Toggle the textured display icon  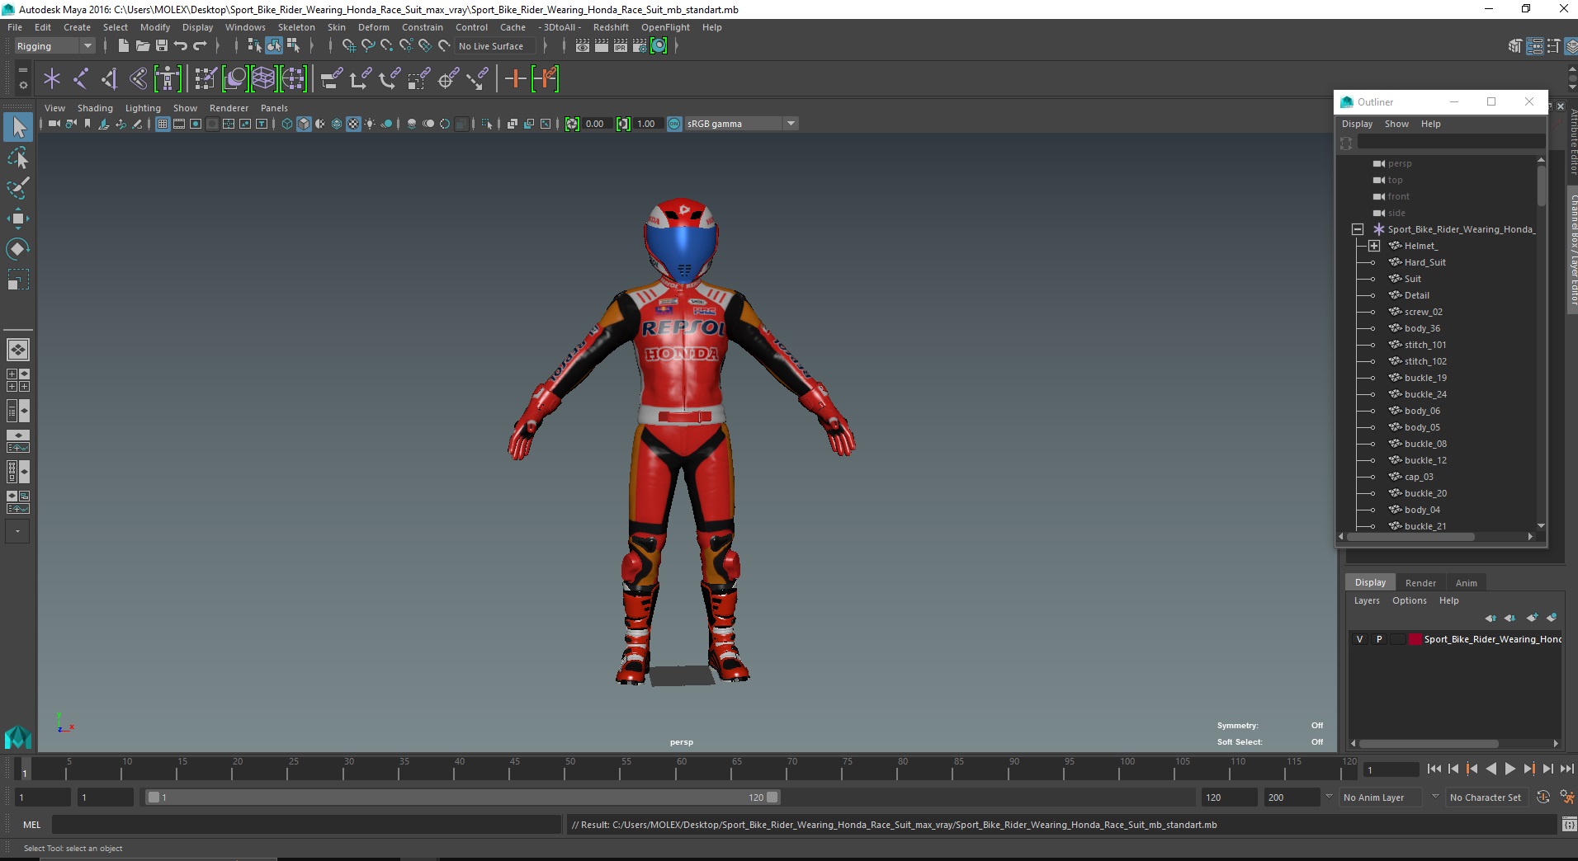(353, 124)
